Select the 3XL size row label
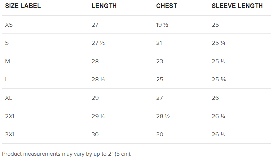 click(10, 134)
